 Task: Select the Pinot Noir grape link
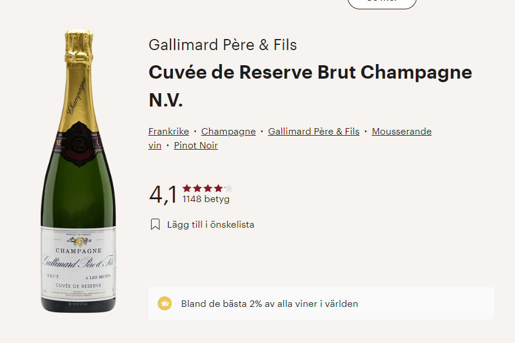click(x=196, y=145)
